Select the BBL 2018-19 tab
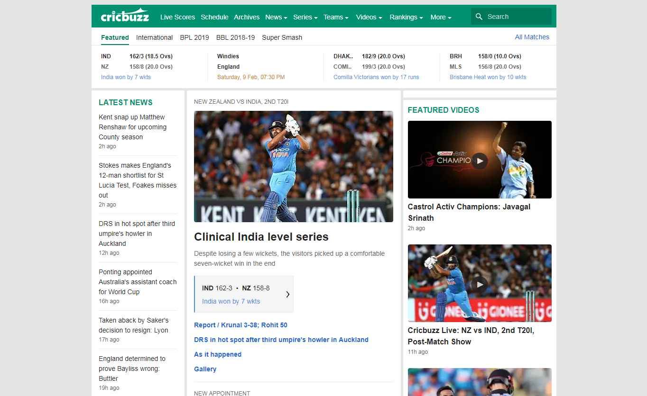 coord(235,37)
